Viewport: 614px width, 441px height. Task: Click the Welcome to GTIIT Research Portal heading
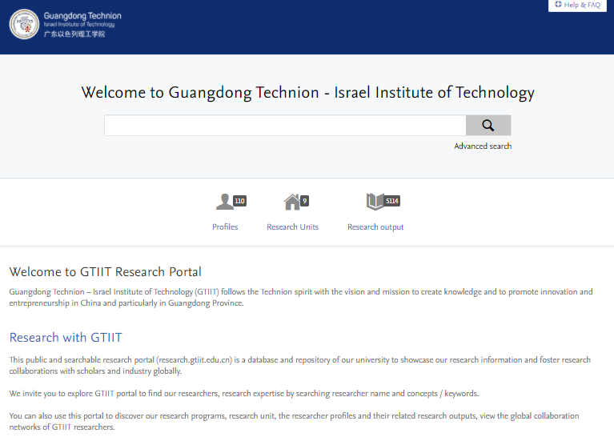pos(106,272)
